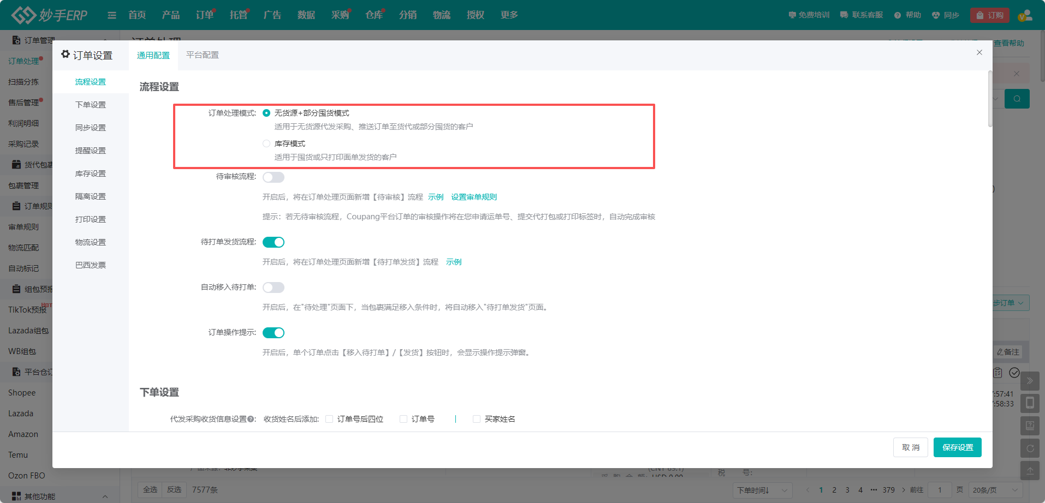Click the gear icon beside 订单设置
The height and width of the screenshot is (503, 1045).
click(66, 55)
